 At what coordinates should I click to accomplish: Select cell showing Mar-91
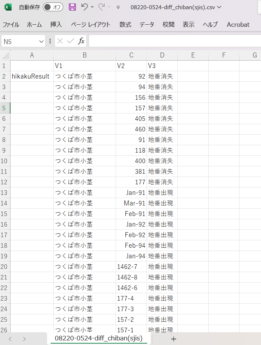tap(131, 203)
